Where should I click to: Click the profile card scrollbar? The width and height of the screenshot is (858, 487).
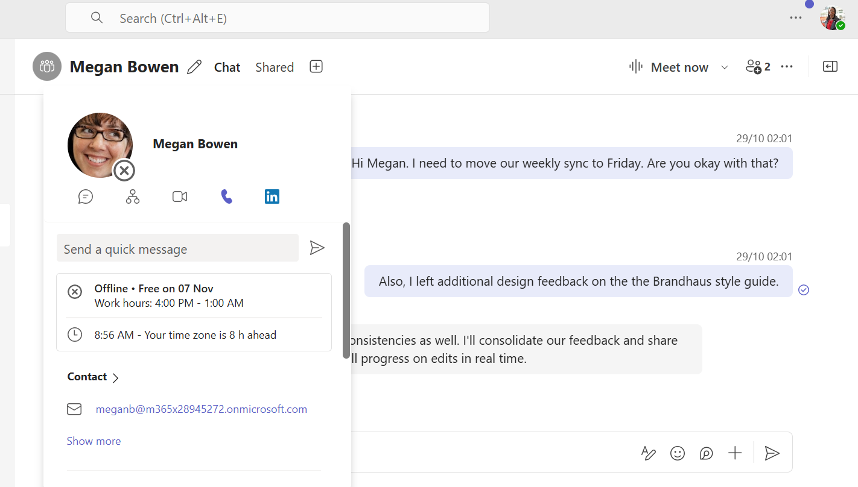pyautogui.click(x=346, y=291)
